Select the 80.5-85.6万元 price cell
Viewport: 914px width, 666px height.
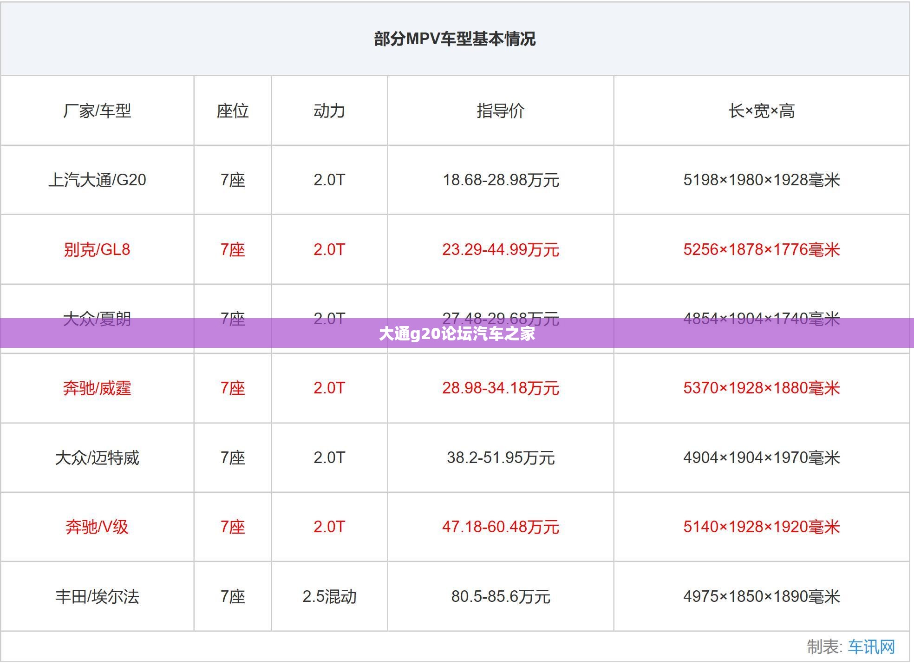[501, 596]
